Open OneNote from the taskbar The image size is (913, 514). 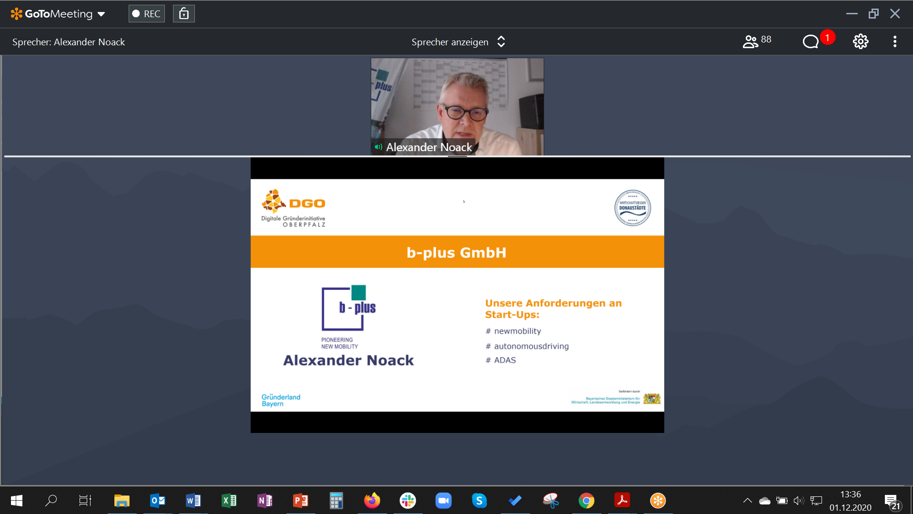265,500
